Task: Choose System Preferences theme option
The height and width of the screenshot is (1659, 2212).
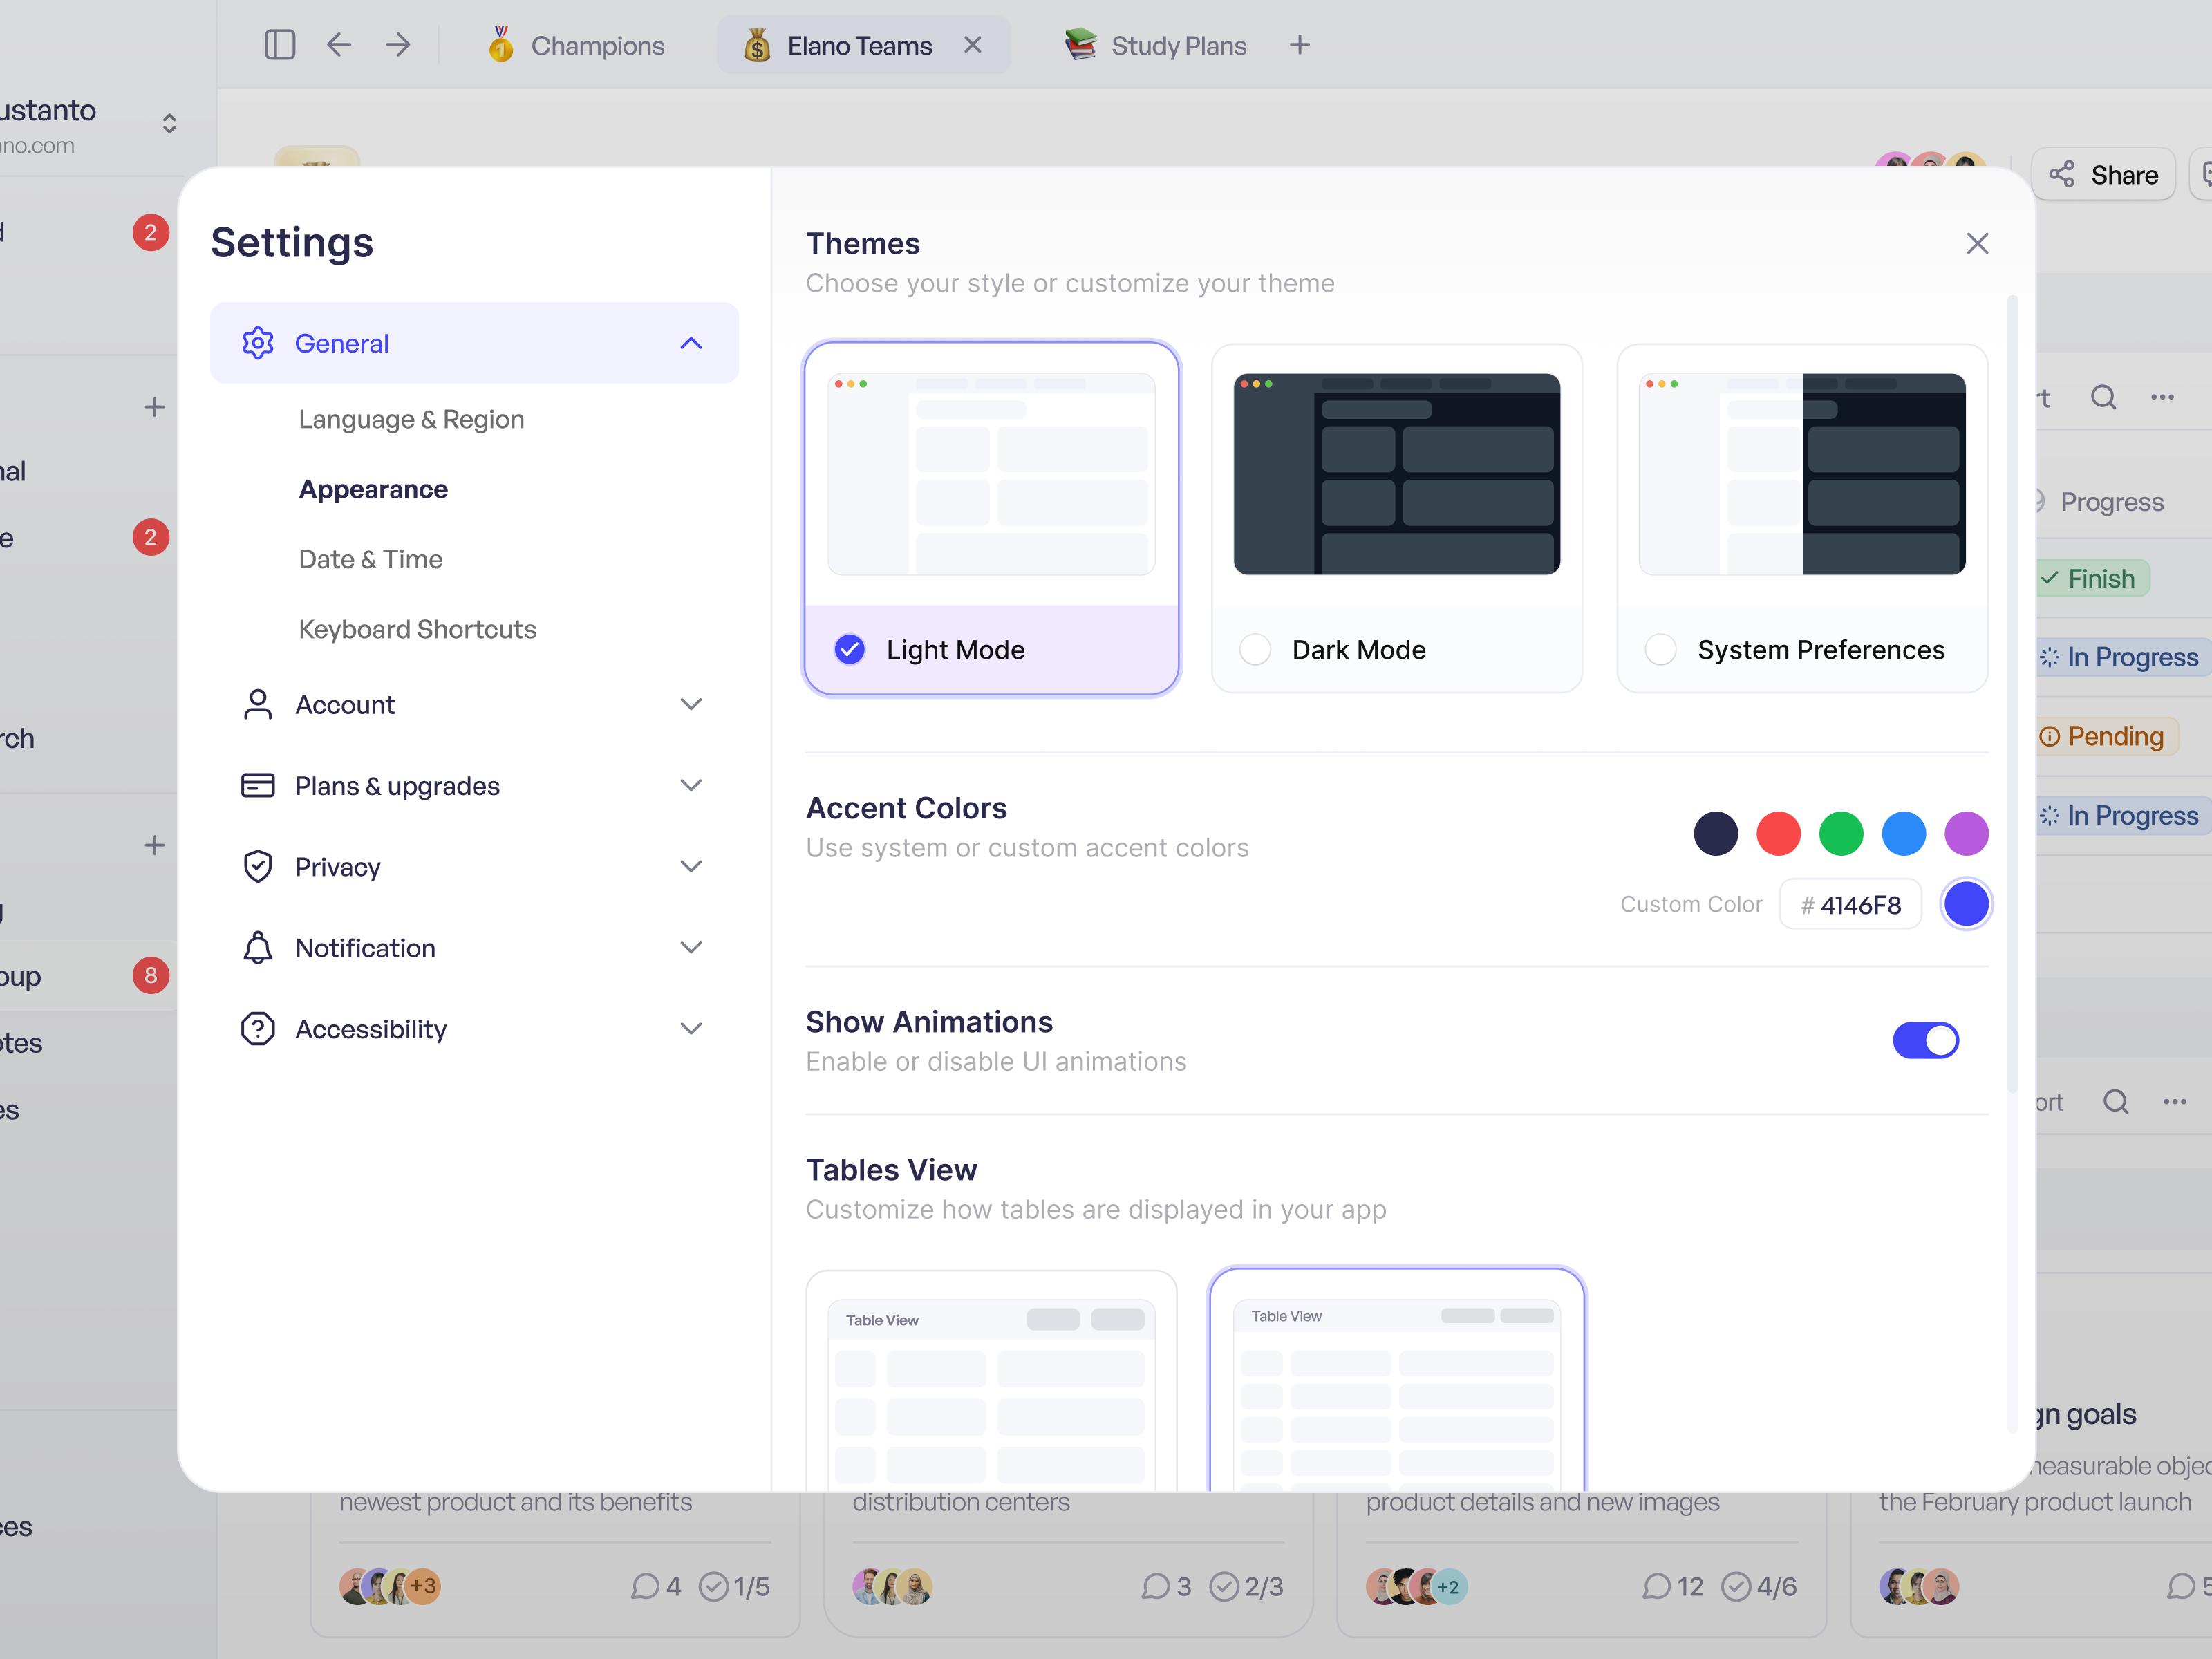Action: [1660, 649]
